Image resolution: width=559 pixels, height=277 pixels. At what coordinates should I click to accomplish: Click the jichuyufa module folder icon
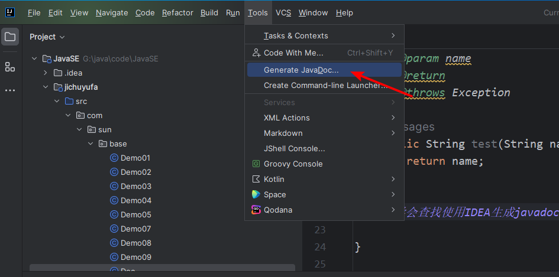[x=58, y=87]
